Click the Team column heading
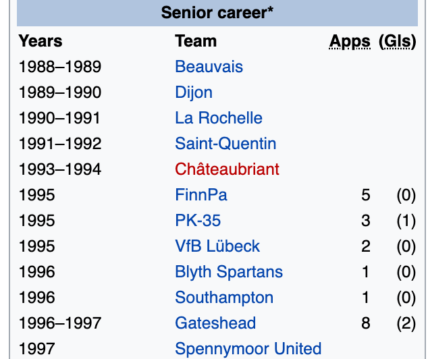The height and width of the screenshot is (359, 428). (196, 41)
